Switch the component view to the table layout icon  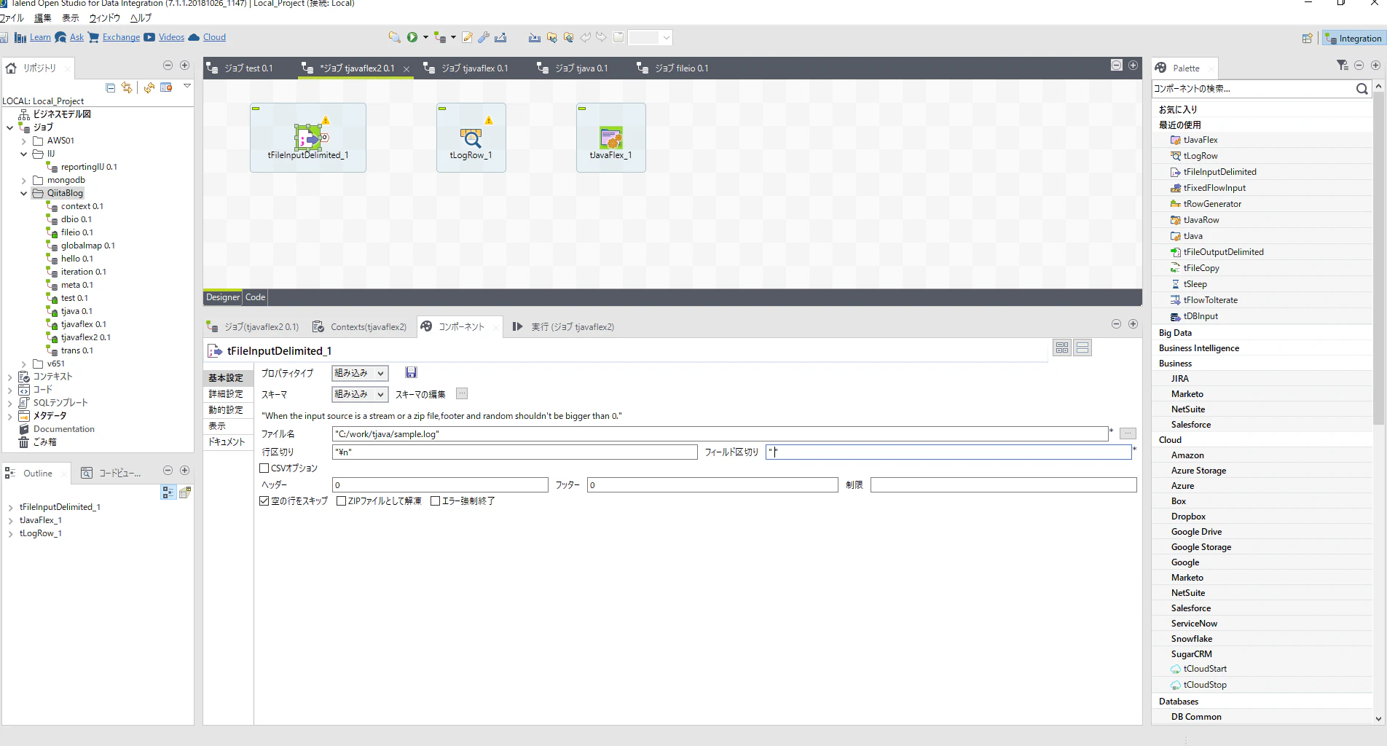[x=1062, y=348]
